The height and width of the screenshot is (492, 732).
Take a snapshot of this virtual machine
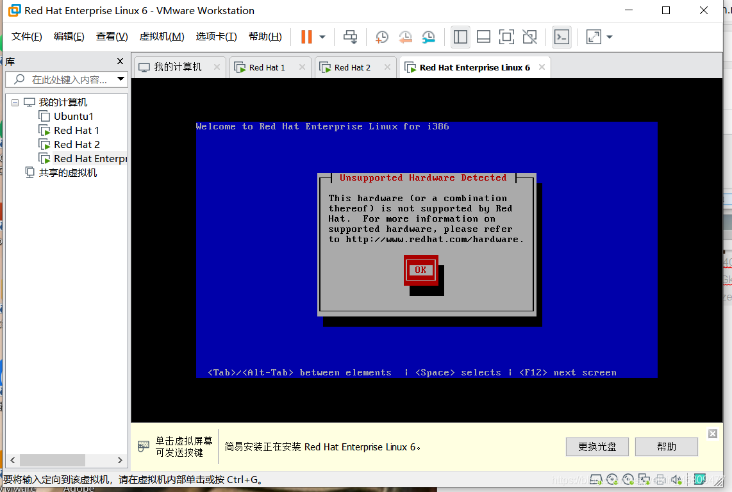coord(381,37)
